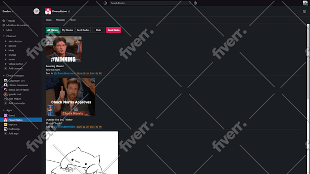Switch to the Home tab
Screen dimensions: 310x174
[49, 20]
